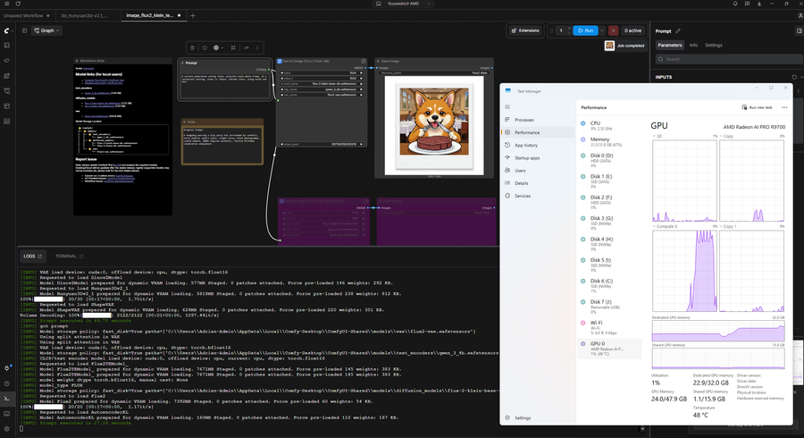Open Task Manager more options ellipsis
The height and width of the screenshot is (438, 804).
[x=784, y=107]
